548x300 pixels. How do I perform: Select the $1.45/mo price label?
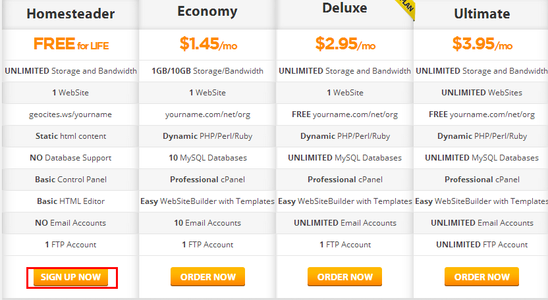click(x=207, y=45)
